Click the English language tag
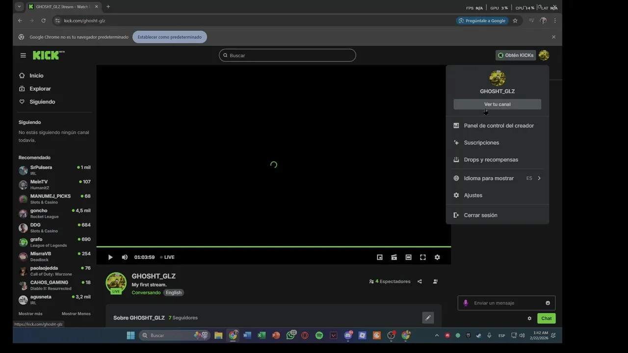Viewport: 628px width, 353px height. pos(173,293)
